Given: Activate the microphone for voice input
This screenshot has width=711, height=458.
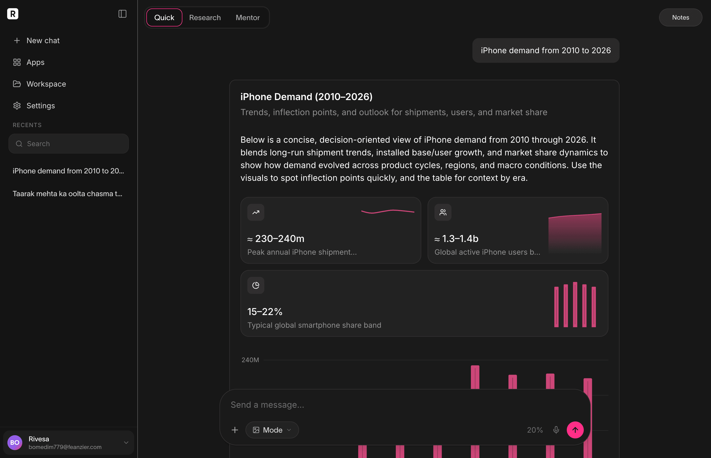Looking at the screenshot, I should click(556, 430).
